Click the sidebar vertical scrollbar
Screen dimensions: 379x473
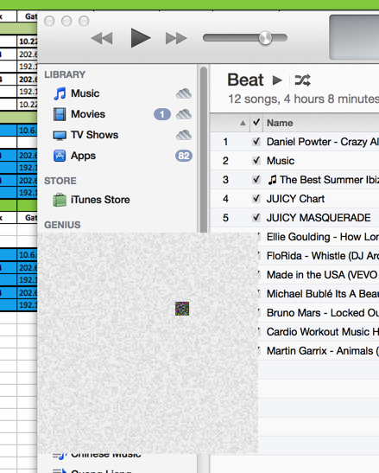(204, 149)
